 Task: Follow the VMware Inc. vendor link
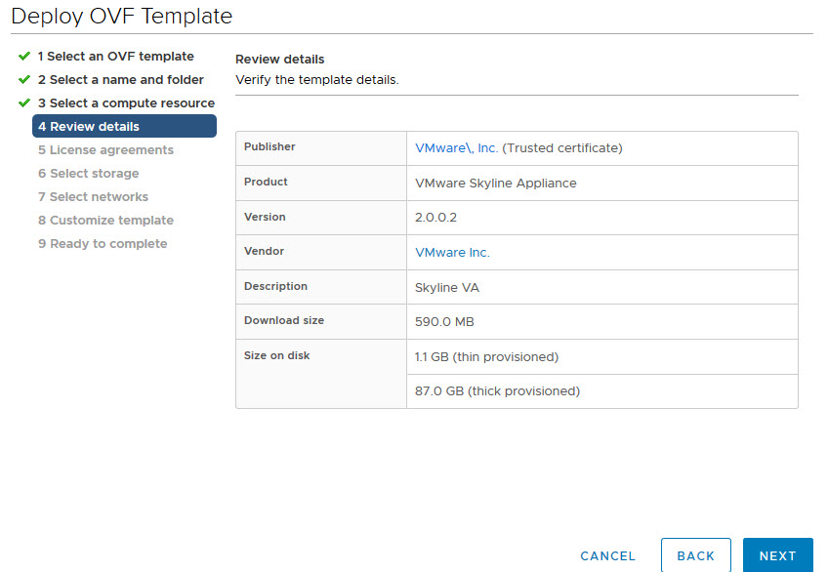point(452,252)
